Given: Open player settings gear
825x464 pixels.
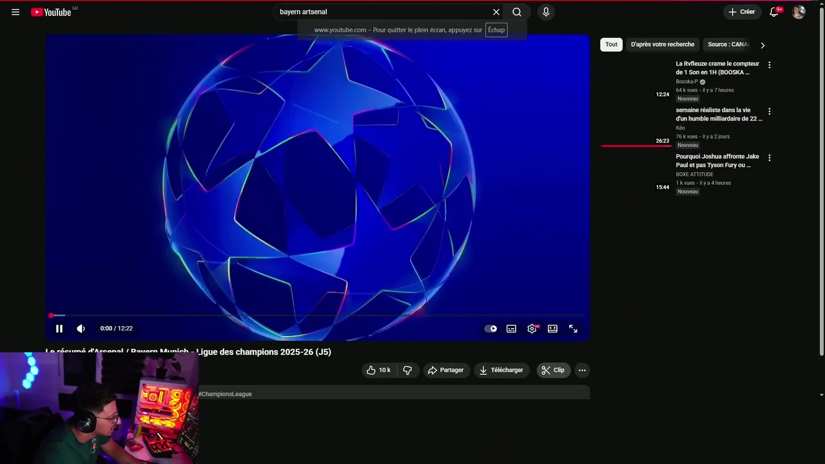Looking at the screenshot, I should (532, 329).
